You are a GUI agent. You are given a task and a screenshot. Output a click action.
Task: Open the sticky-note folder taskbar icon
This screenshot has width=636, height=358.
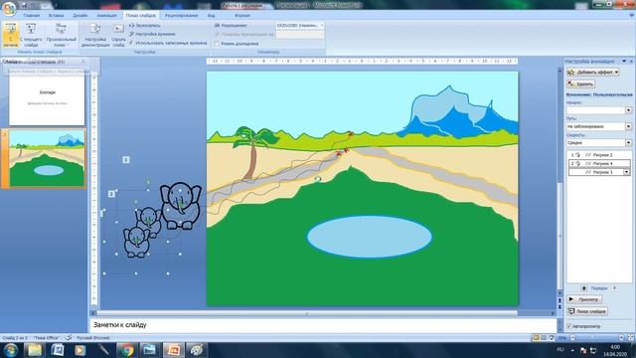35,350
